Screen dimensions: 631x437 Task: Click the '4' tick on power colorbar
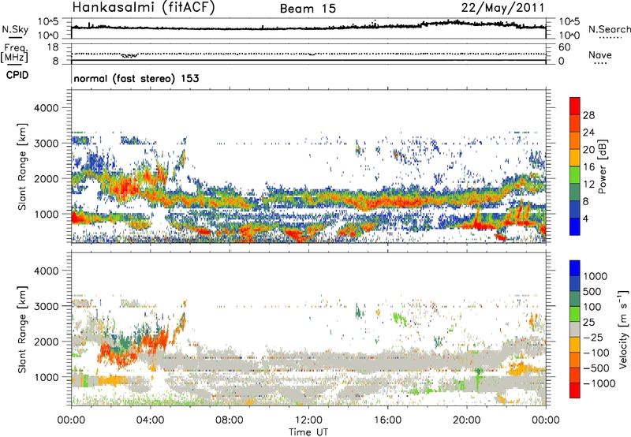[585, 218]
